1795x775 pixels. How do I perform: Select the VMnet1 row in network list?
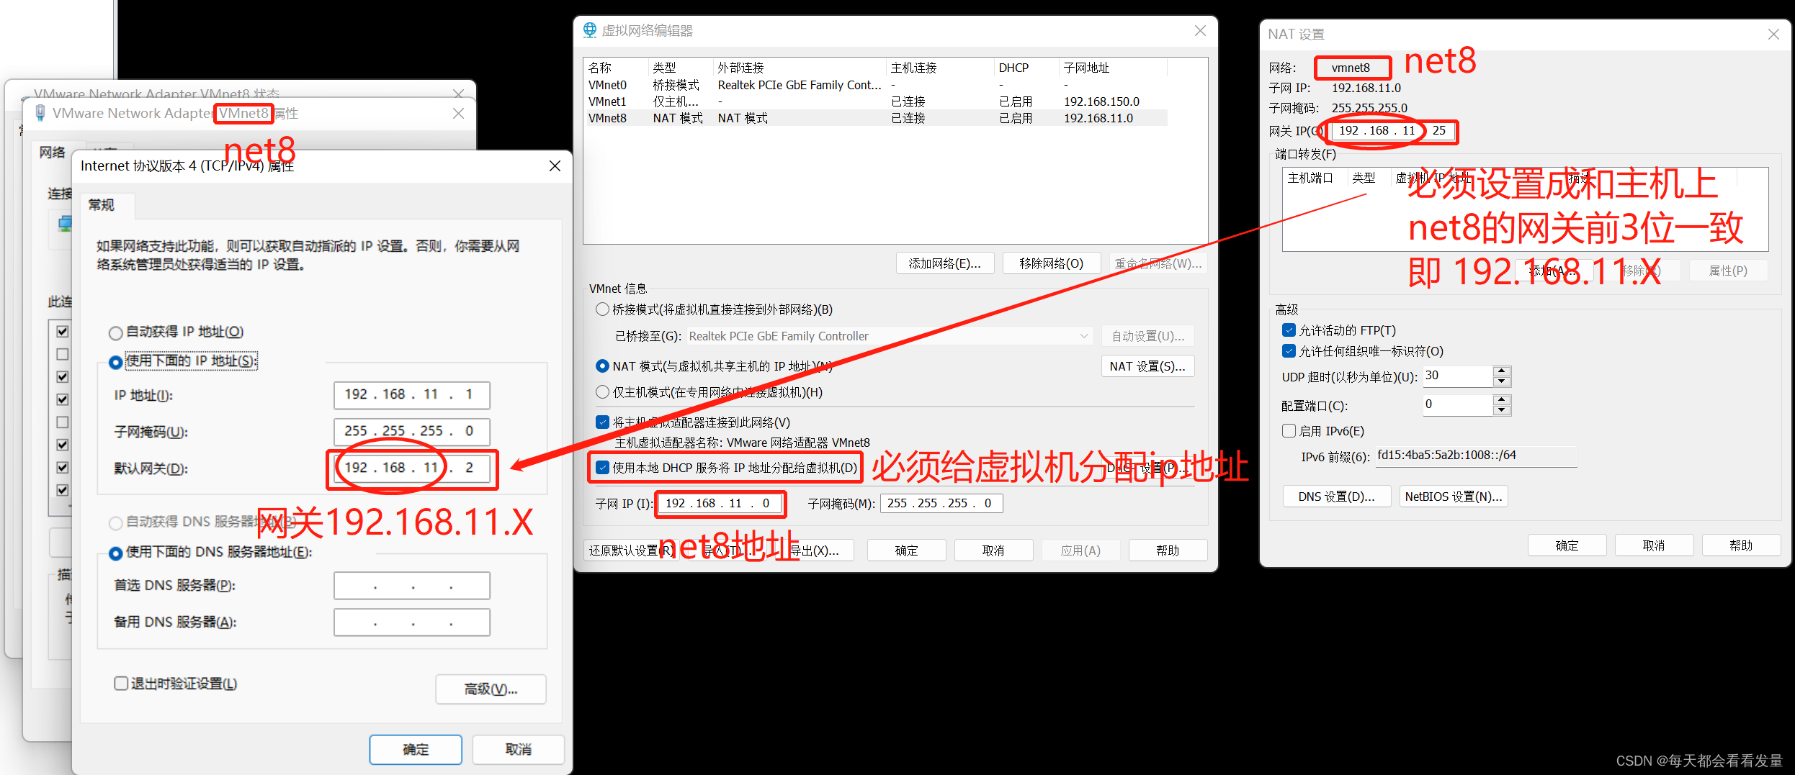(x=875, y=101)
